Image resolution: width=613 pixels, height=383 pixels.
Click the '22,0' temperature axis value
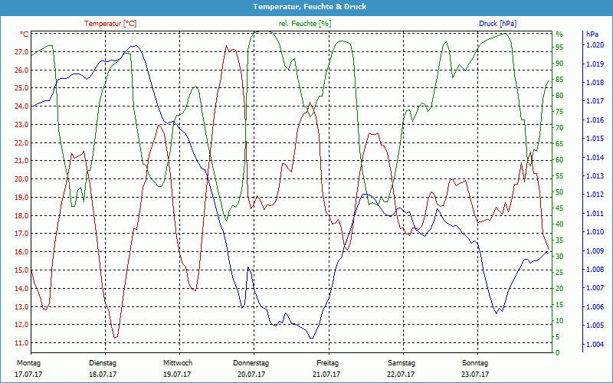tap(21, 142)
